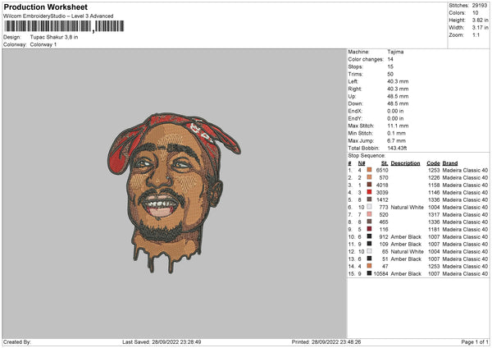Click the color swatch for stop 1 (6510 stitches)
The width and height of the screenshot is (492, 348).
(x=369, y=170)
